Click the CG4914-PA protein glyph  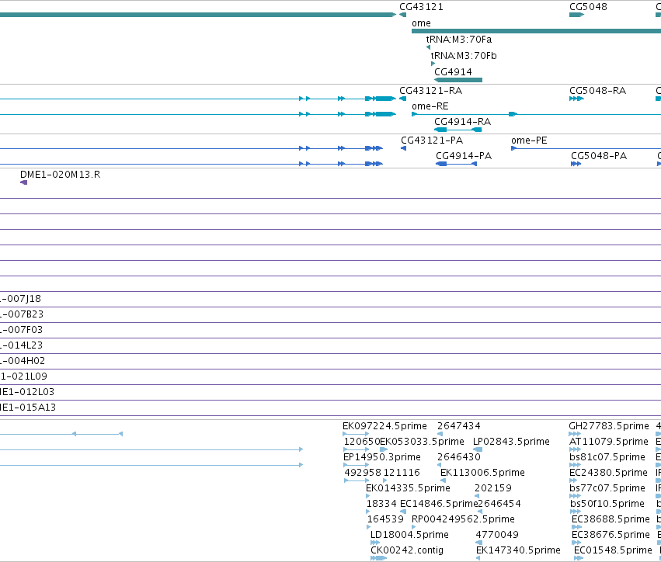(x=457, y=164)
